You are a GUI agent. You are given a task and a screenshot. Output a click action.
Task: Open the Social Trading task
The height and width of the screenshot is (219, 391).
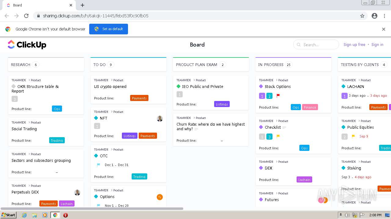(x=24, y=129)
